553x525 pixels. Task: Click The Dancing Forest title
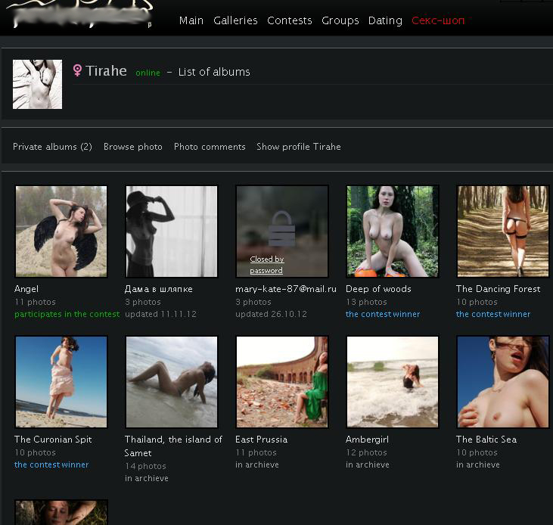[x=498, y=289]
